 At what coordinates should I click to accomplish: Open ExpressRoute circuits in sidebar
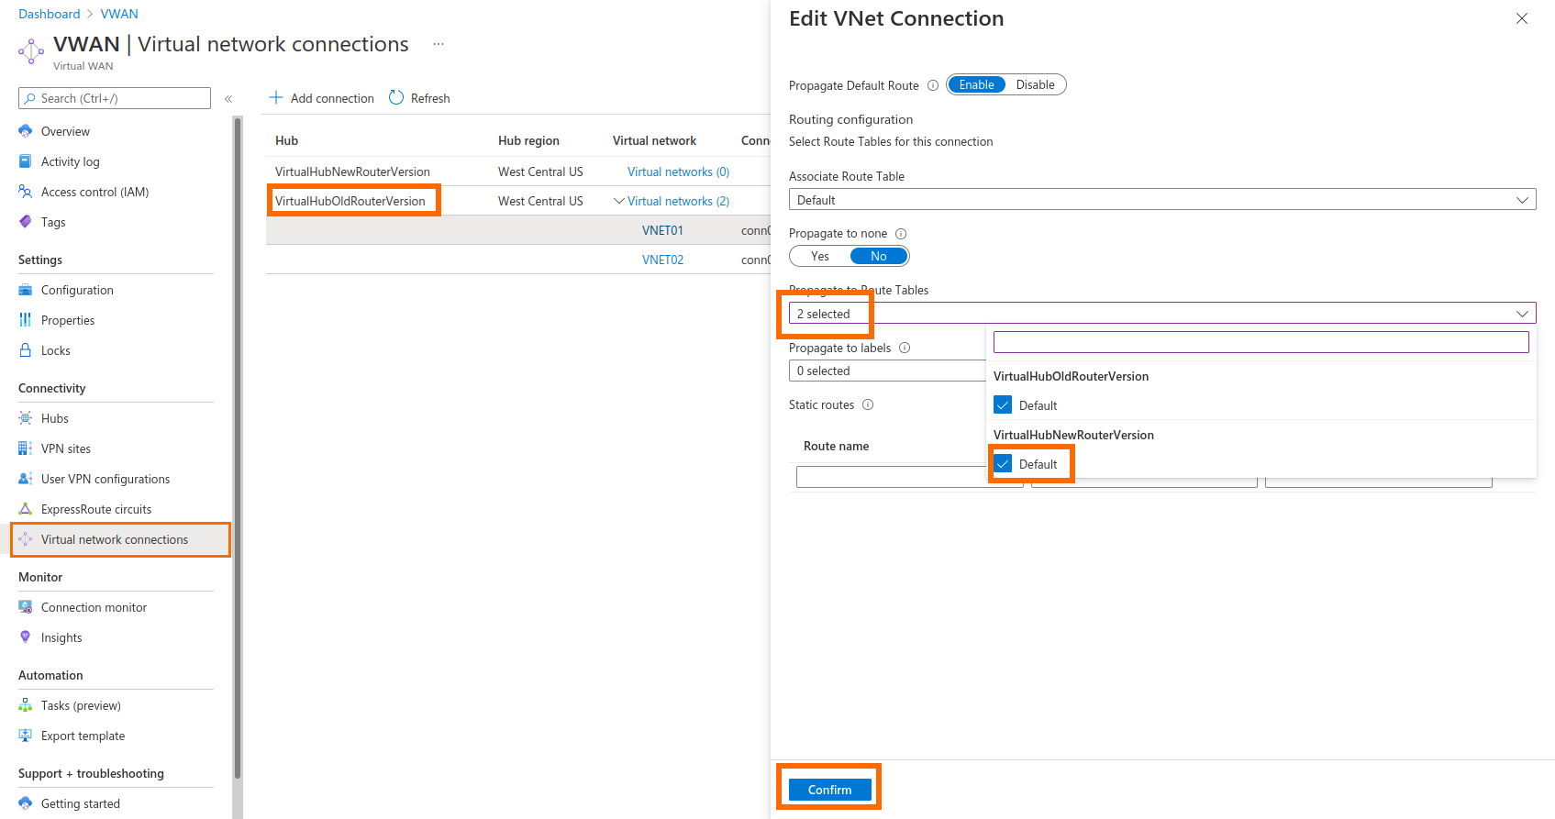coord(96,509)
